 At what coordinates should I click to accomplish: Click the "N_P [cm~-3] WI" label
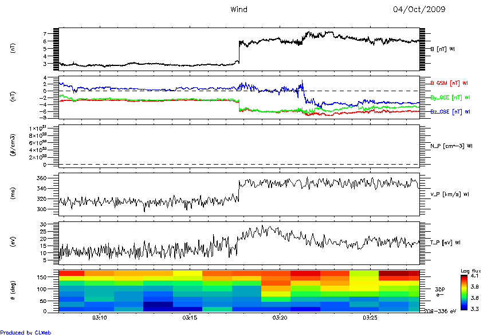pos(451,146)
